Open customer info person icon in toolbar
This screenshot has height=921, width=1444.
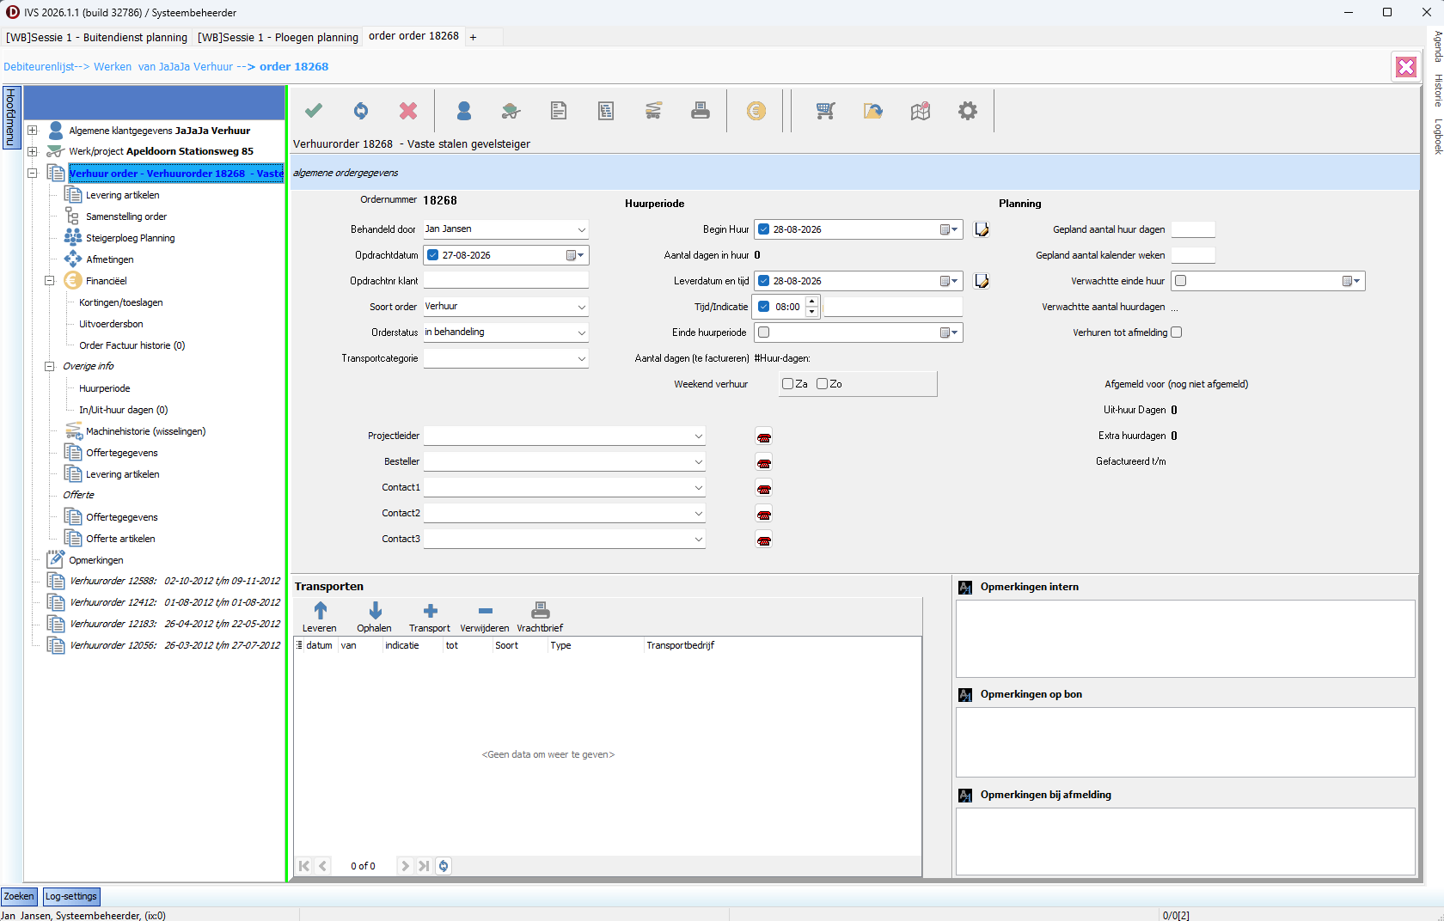coord(464,111)
